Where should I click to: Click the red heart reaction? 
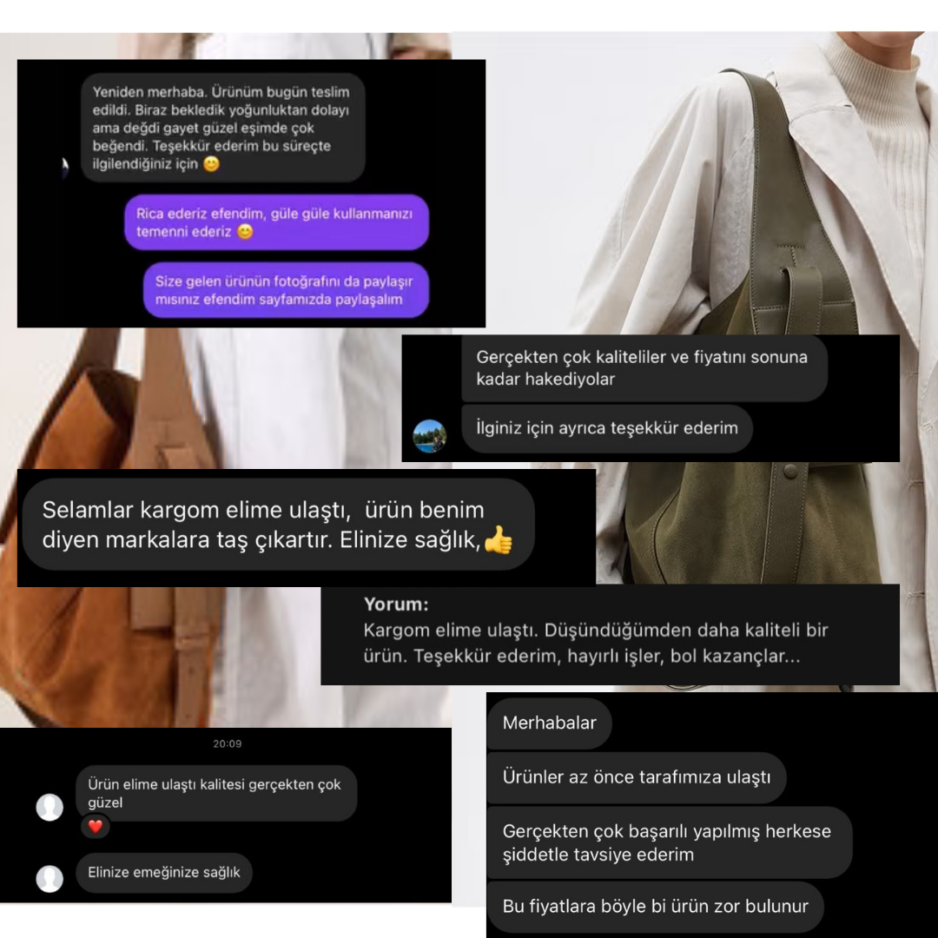point(96,826)
